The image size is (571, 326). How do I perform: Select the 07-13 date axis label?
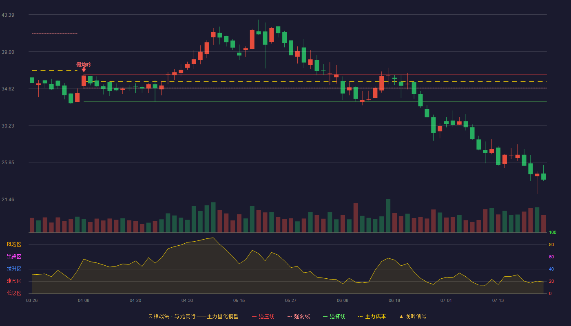pyautogui.click(x=498, y=300)
